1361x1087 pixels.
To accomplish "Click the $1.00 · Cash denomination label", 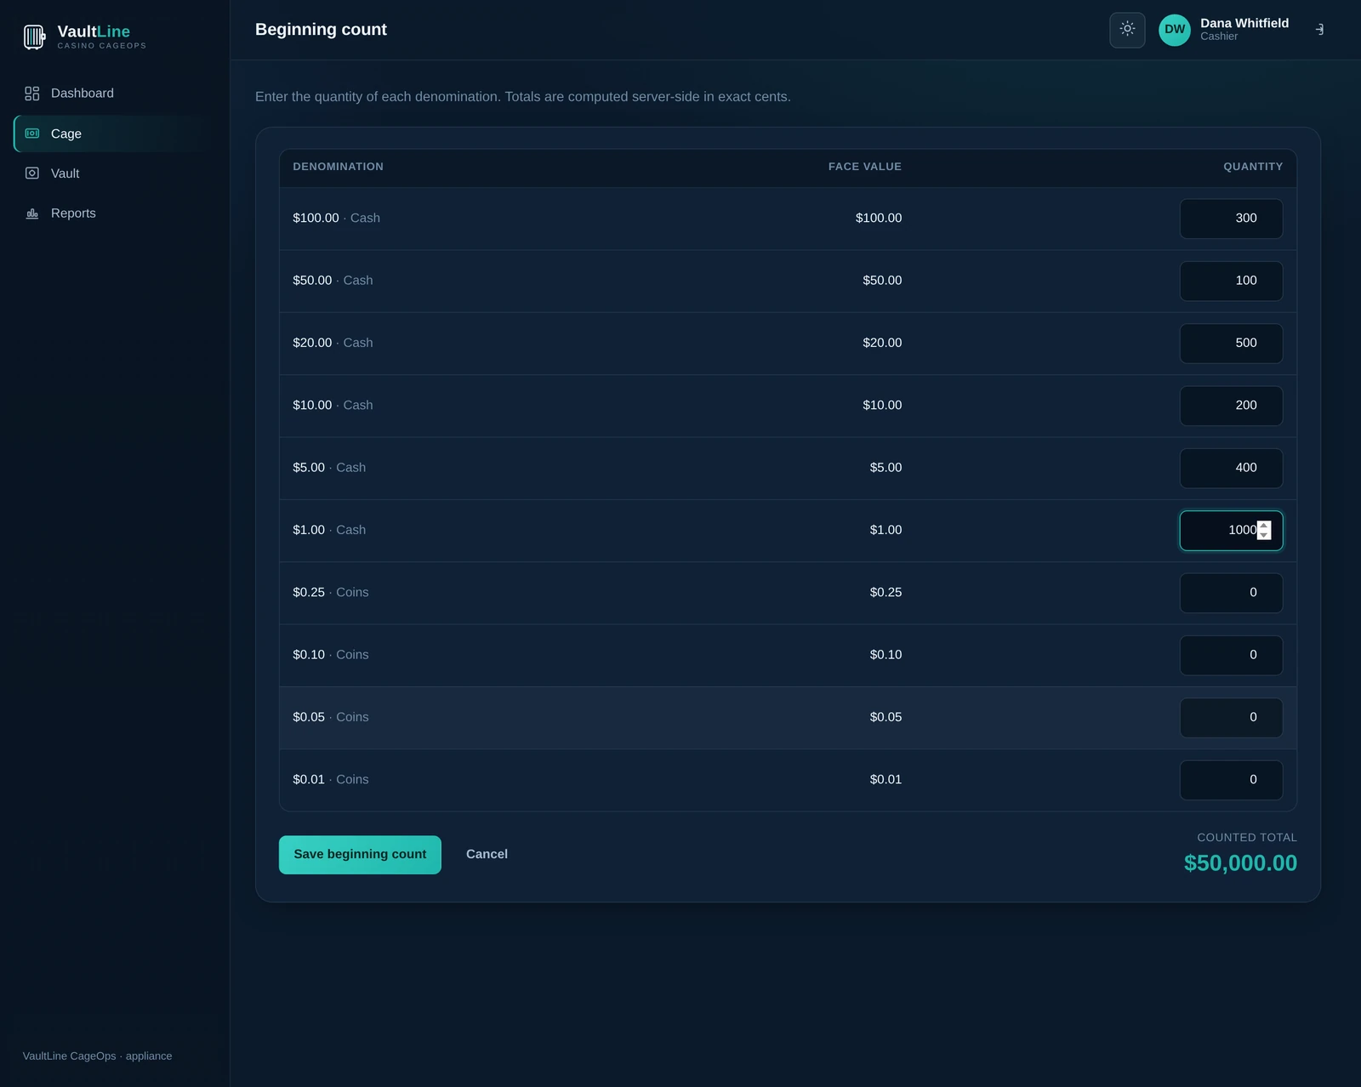I will coord(329,530).
